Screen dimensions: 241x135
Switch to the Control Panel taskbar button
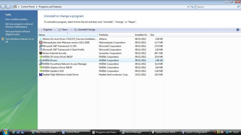75,132
